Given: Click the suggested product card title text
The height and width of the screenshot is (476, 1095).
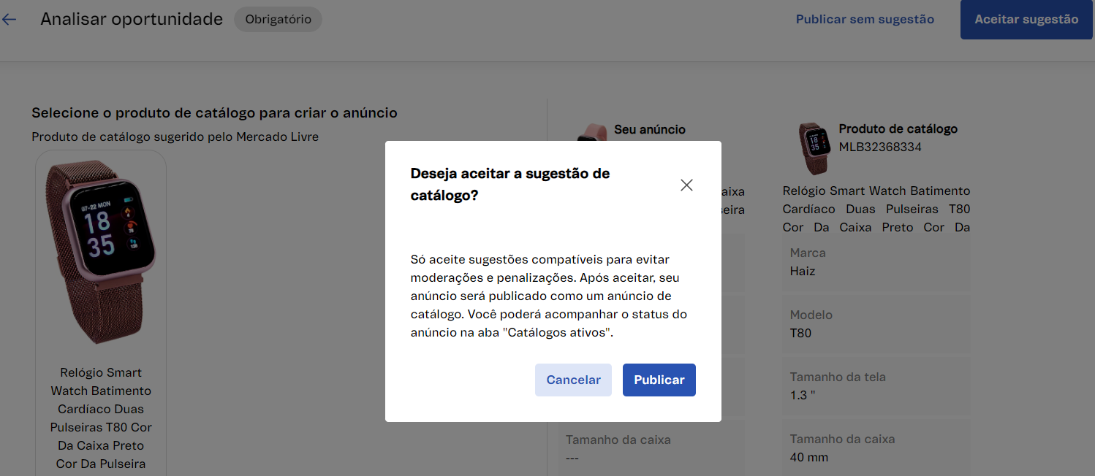Looking at the screenshot, I should pyautogui.click(x=101, y=418).
